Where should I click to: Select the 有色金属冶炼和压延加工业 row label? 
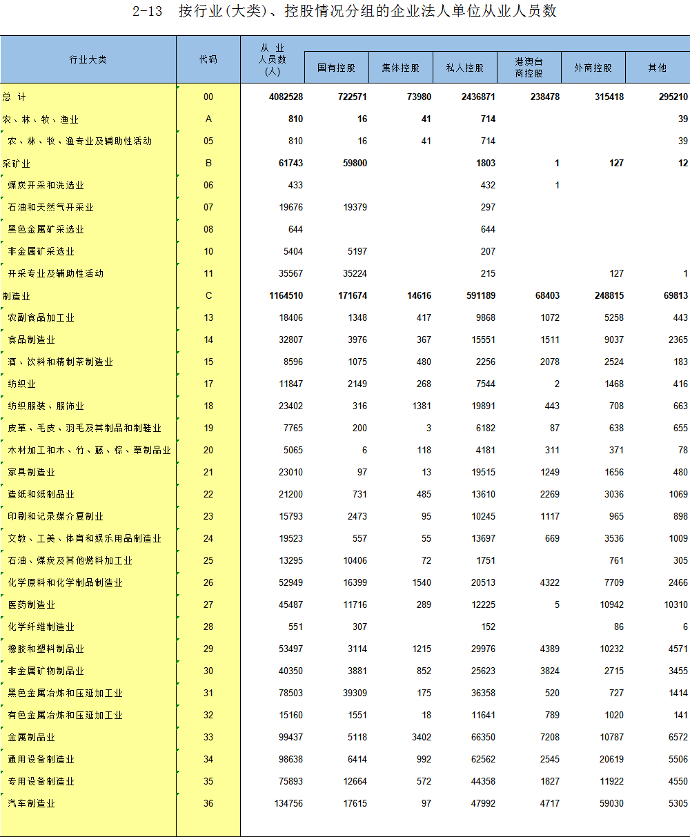click(x=65, y=716)
